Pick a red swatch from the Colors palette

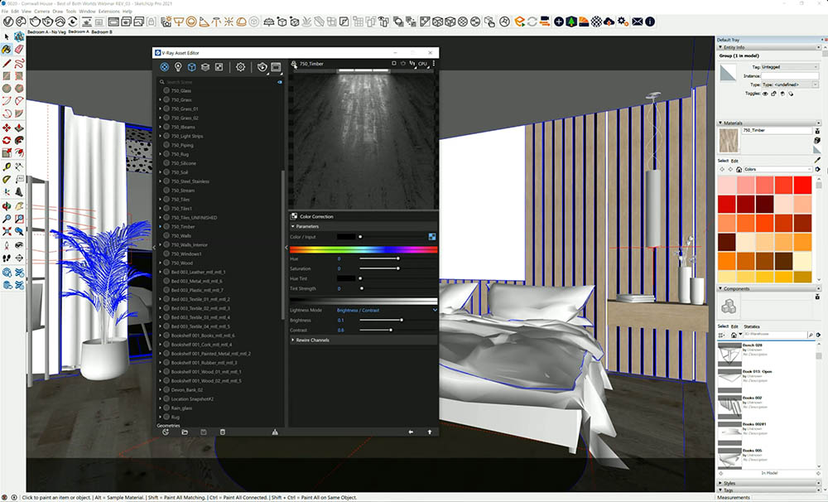[802, 186]
